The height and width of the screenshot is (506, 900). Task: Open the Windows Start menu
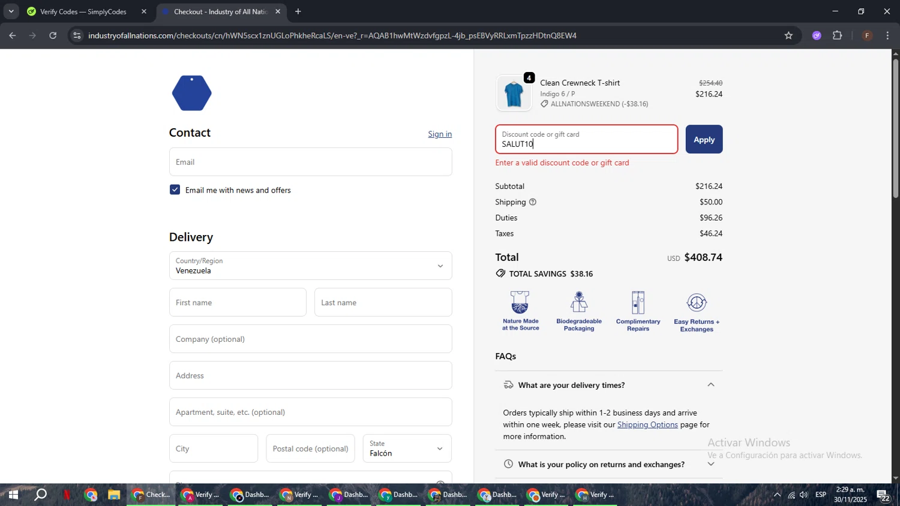click(12, 495)
